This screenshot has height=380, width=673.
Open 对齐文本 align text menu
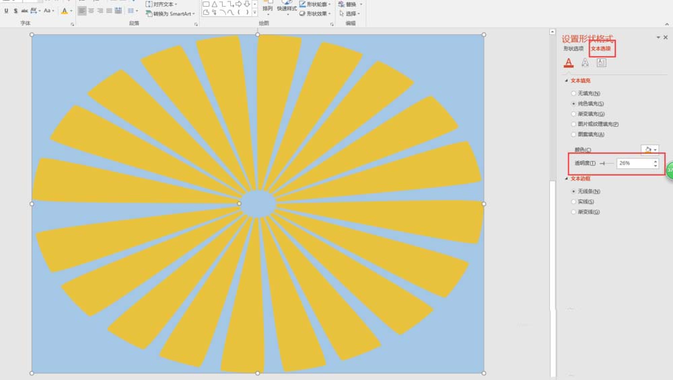tap(162, 4)
